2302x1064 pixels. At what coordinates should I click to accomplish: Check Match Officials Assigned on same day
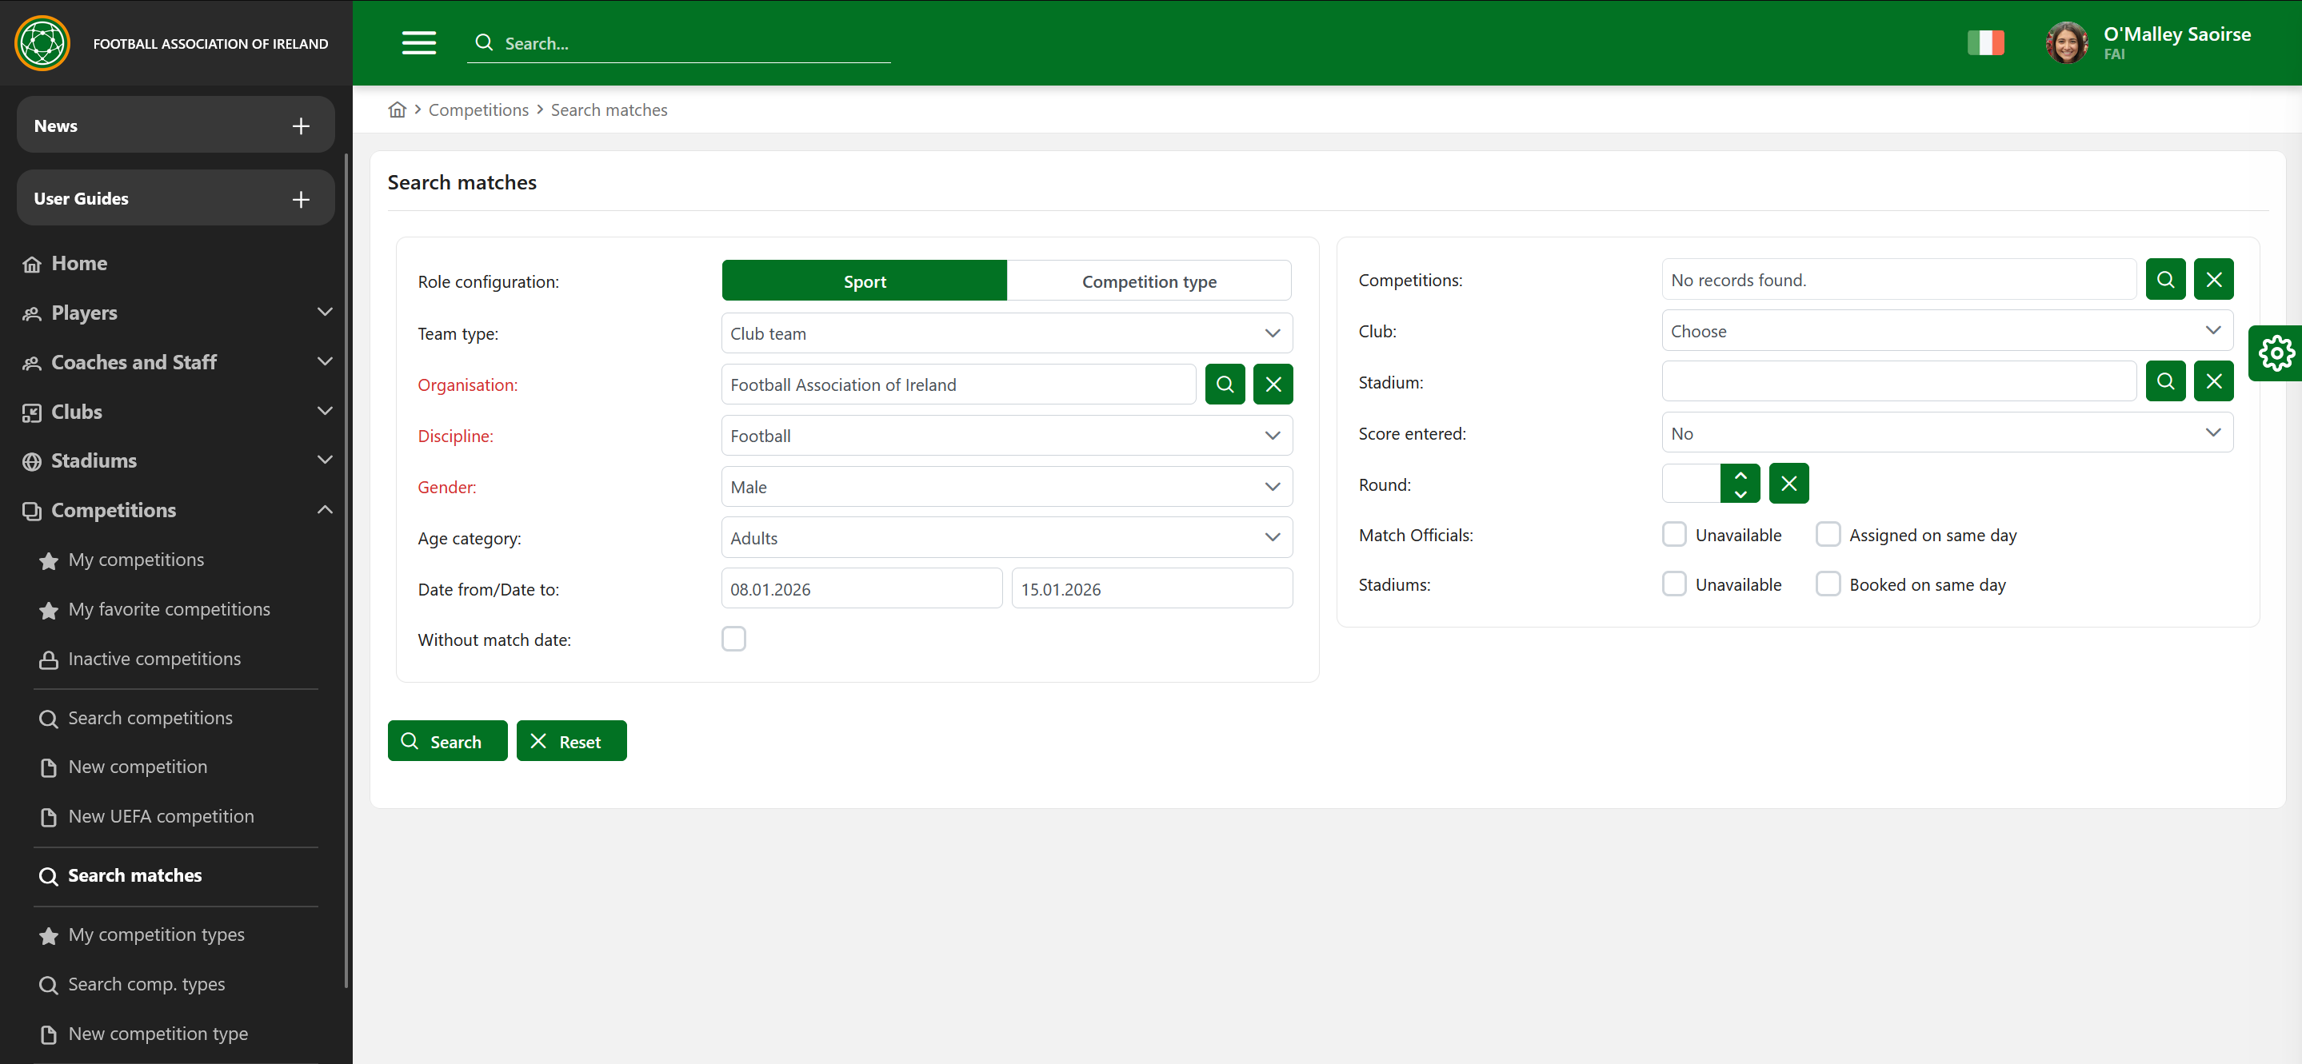coord(1828,534)
